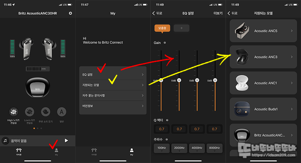Switch to earphone tab on My screen
This screenshot has height=163, width=301.
click(x=94, y=152)
